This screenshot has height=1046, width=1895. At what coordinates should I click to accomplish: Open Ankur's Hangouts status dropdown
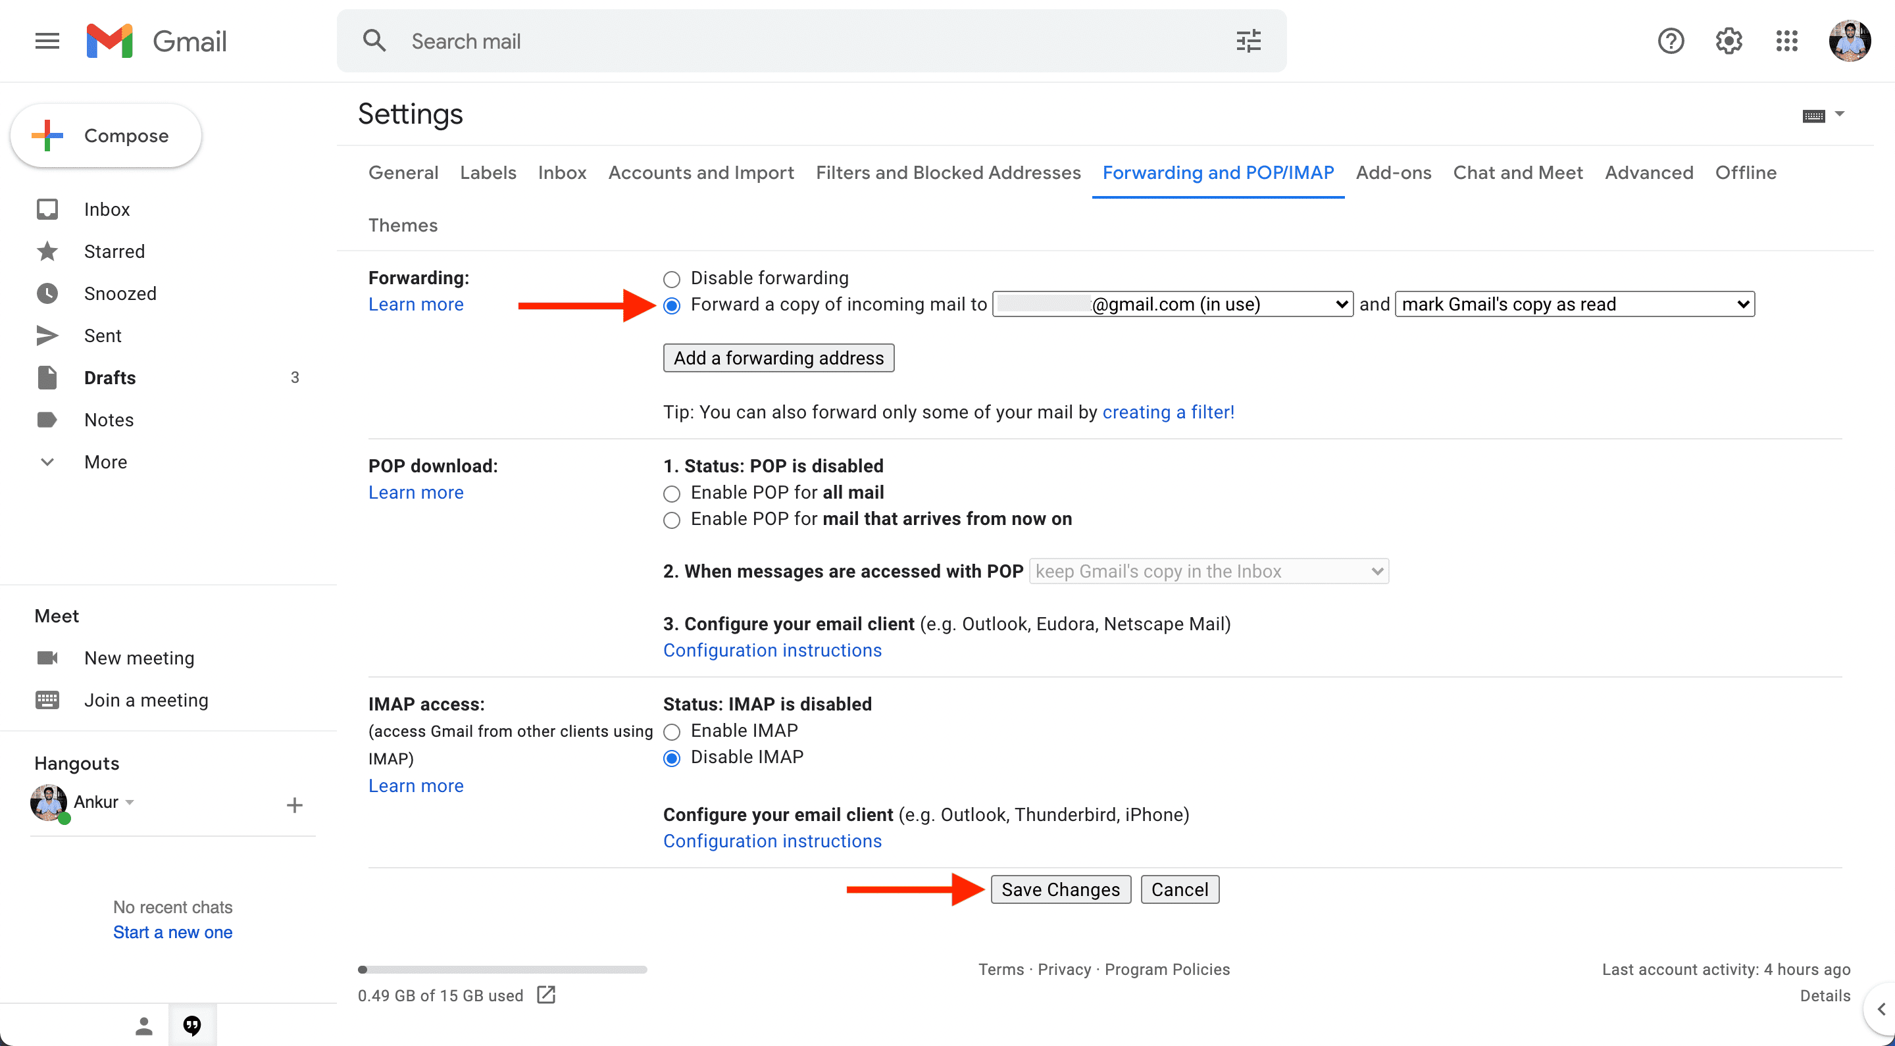(130, 802)
